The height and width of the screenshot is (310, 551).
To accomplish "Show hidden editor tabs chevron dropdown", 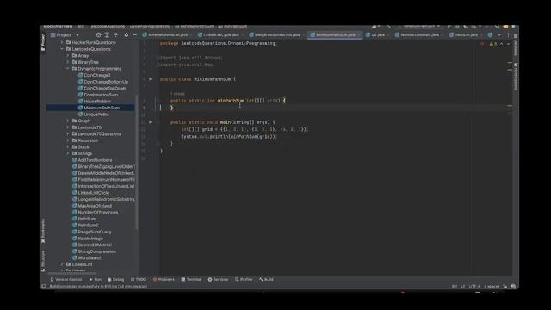I will tap(499, 35).
